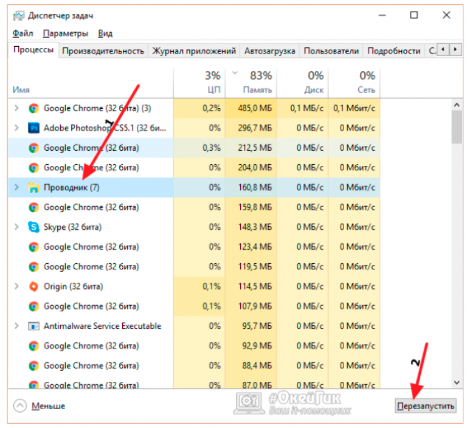Click the scrollbar up arrow in the process list
467x428 pixels.
pos(457,105)
